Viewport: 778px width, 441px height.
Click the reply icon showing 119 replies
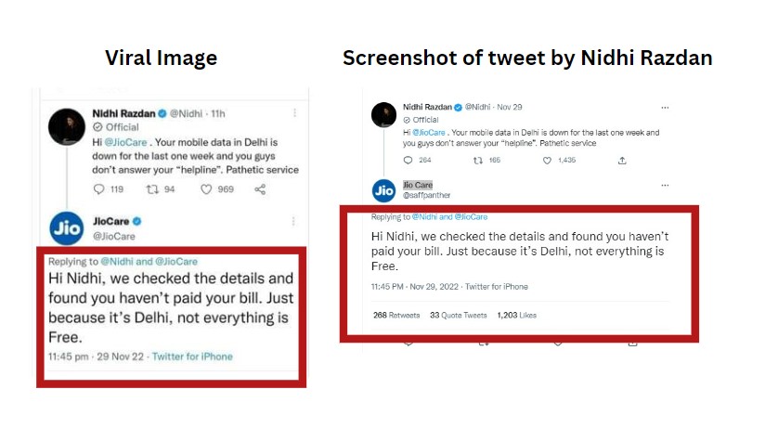click(x=101, y=189)
